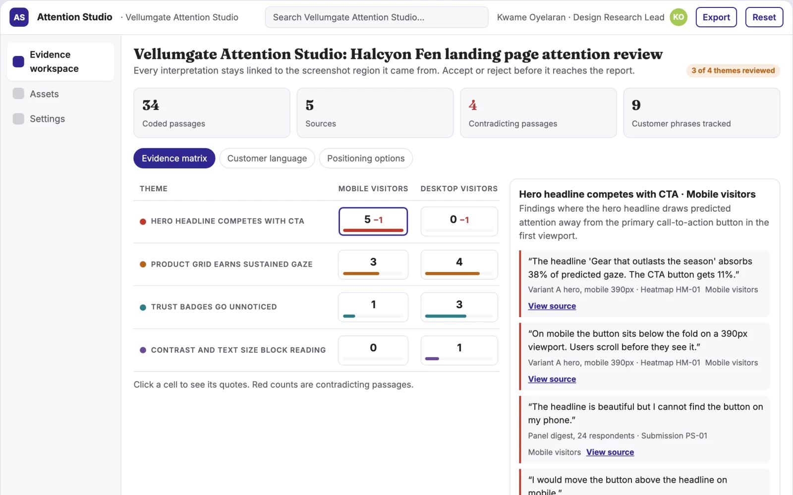This screenshot has height=495, width=793.
Task: Click the '3 of 4 themes reviewed' badge
Action: [x=733, y=70]
